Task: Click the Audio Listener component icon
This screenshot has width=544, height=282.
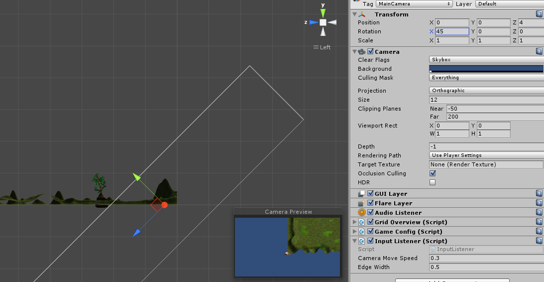Action: point(362,212)
